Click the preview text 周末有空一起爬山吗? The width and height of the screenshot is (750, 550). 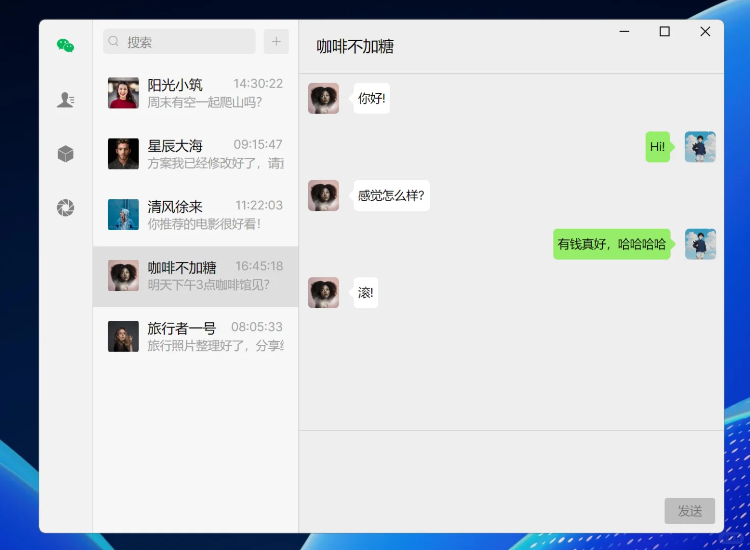click(x=205, y=102)
